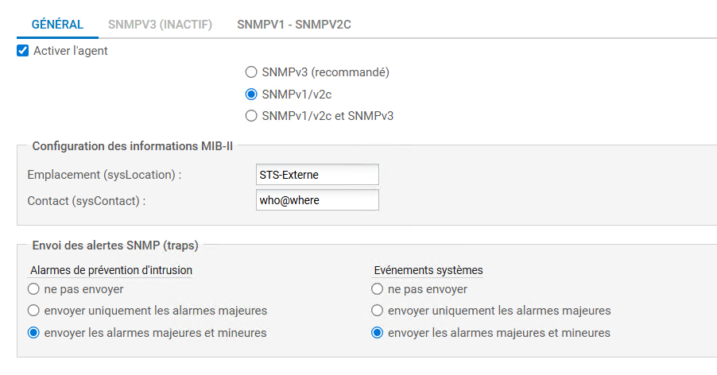
Task: Focus the Contact (sysContact) input field
Action: (x=317, y=200)
